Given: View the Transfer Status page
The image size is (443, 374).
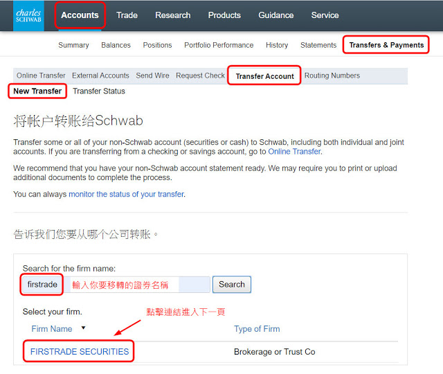Looking at the screenshot, I should (x=98, y=91).
